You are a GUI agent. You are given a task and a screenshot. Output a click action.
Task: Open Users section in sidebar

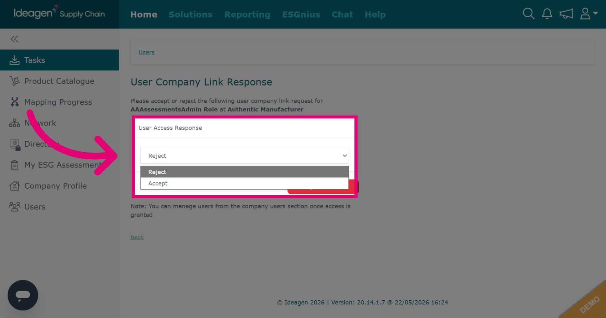click(x=59, y=207)
